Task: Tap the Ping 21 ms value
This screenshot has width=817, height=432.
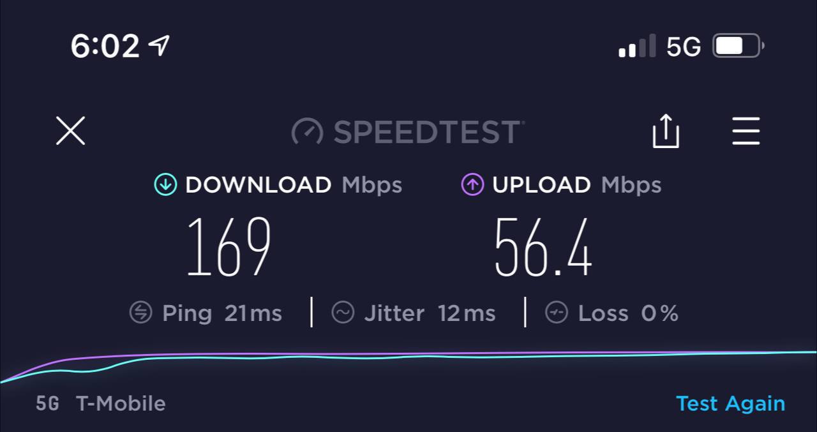Action: [253, 313]
